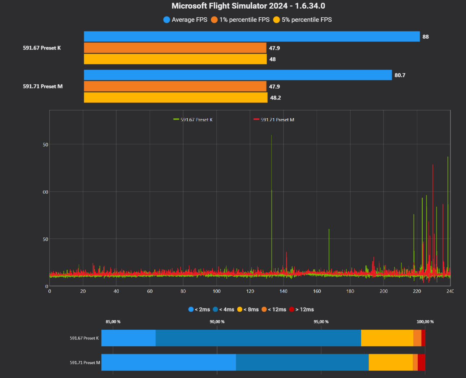
Task: Click the < 2ms frametime legend marker
Action: click(191, 309)
